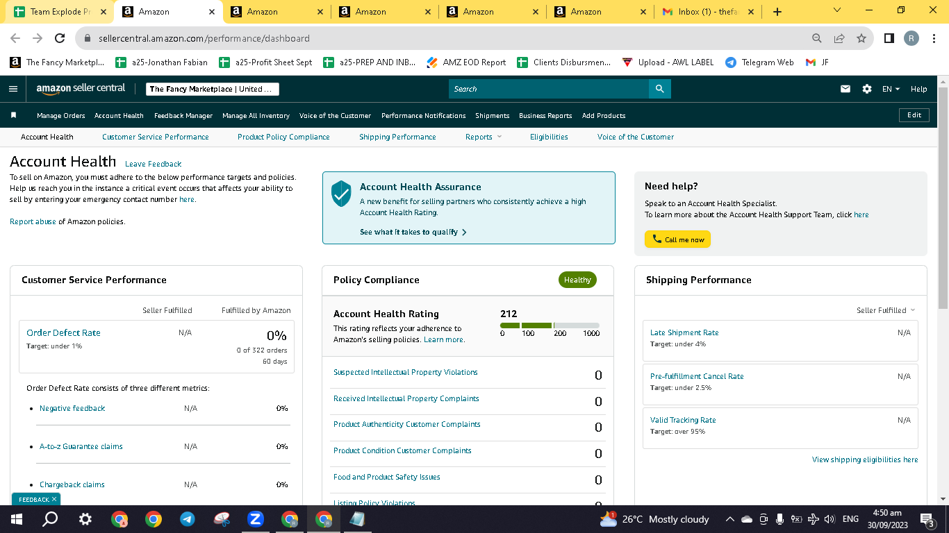
Task: Open the Order Defect Rate link
Action: click(x=63, y=332)
